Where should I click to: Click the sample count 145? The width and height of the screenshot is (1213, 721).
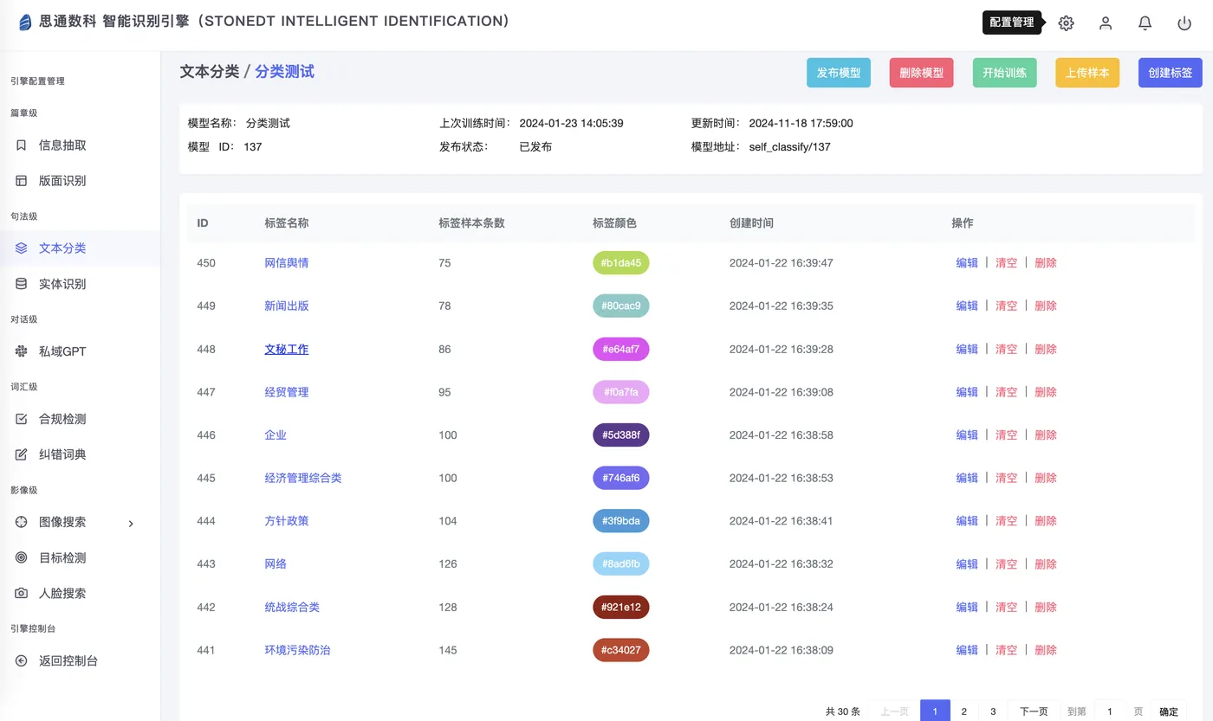coord(447,650)
